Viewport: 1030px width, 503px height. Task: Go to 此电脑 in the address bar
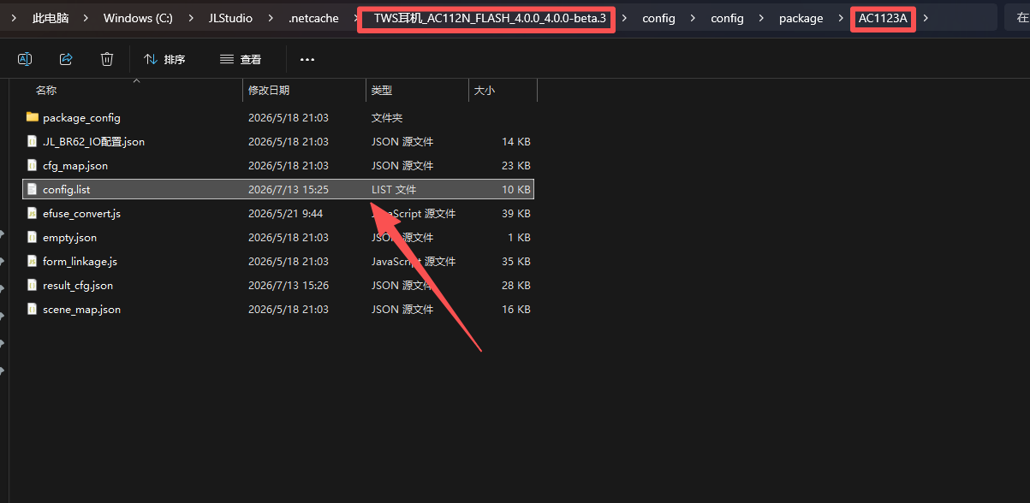pos(51,18)
